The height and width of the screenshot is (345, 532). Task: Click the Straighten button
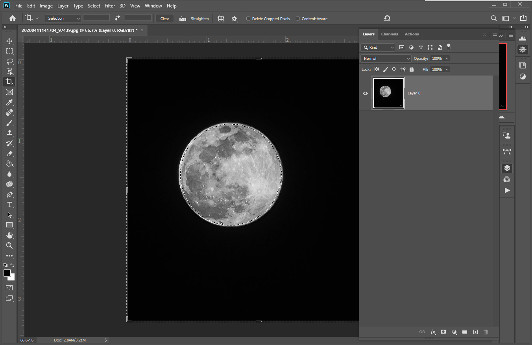[x=194, y=18]
